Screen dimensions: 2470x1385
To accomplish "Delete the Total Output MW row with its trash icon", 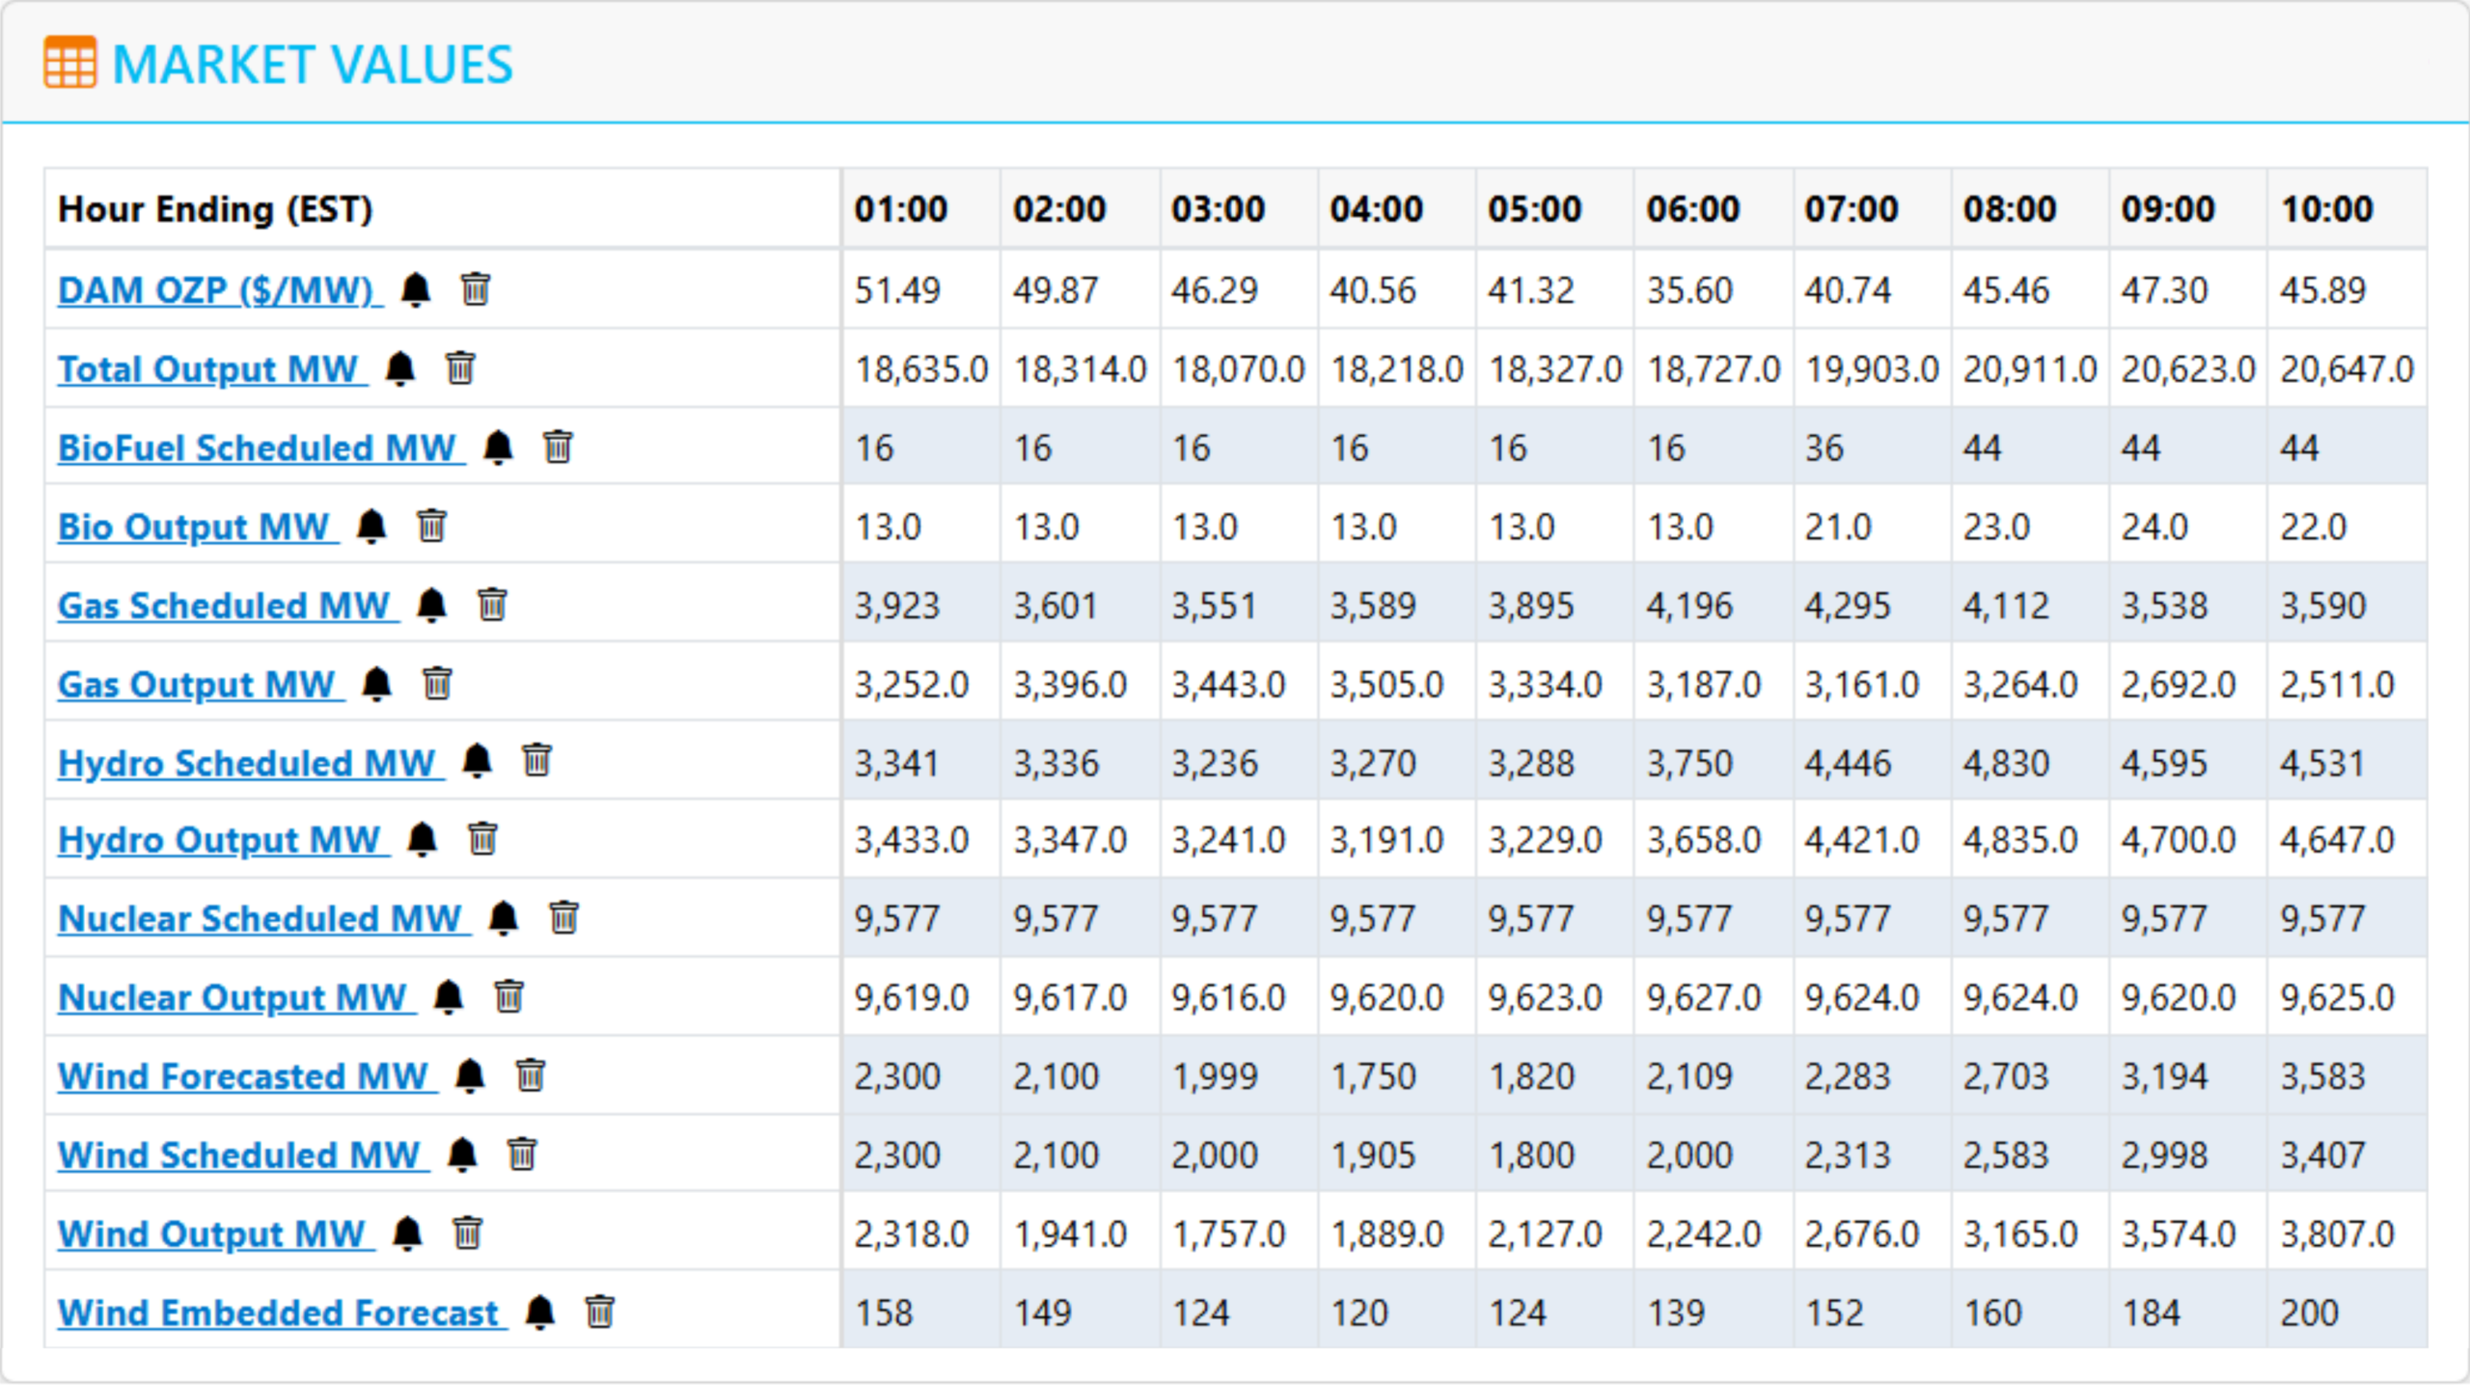I will pos(460,368).
